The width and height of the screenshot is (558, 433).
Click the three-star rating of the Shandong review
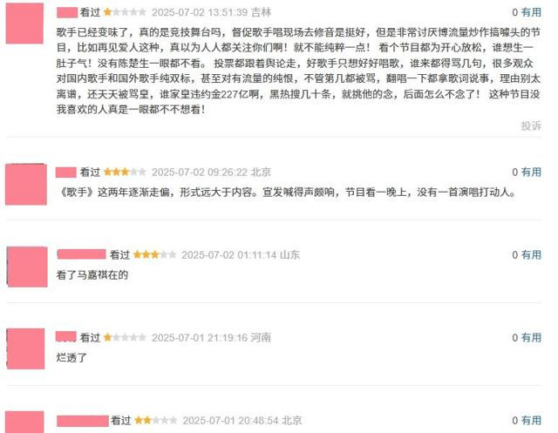[x=154, y=255]
